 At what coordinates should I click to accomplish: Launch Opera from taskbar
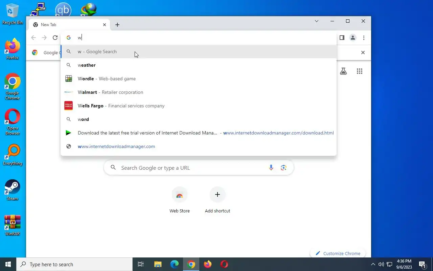224,264
